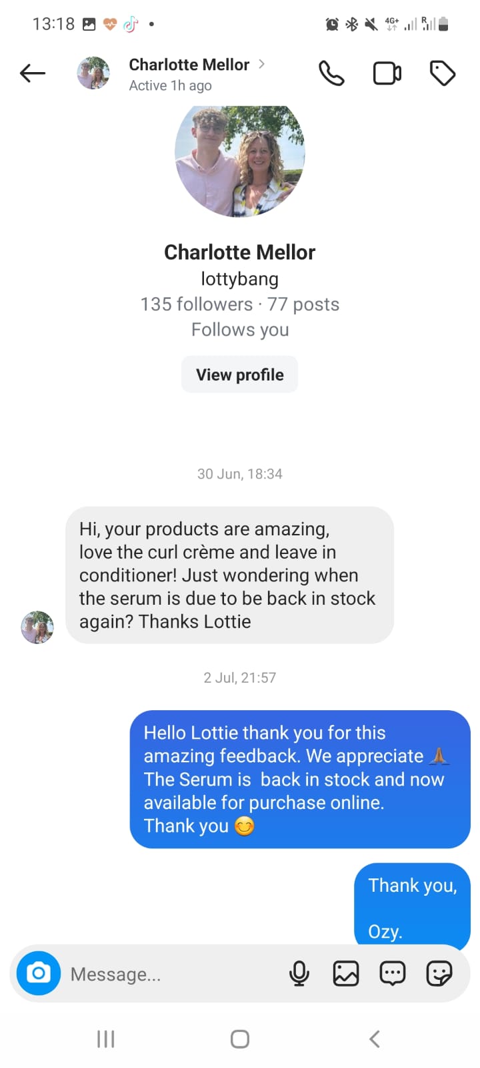Open the sticker picker icon
Screen dimensions: 480x1068
pyautogui.click(x=439, y=973)
